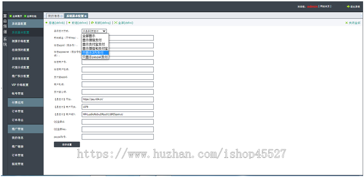This screenshot has width=364, height=177.
Task: Choose 只显示3方支付 from the dropdown list
Action: pos(95,53)
